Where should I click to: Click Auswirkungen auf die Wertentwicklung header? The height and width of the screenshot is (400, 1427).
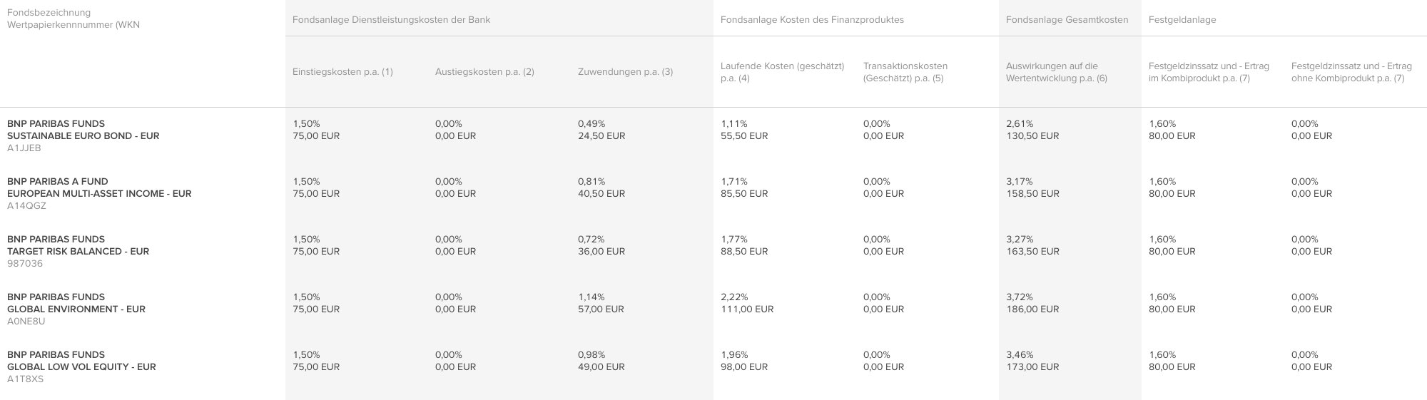tap(1057, 72)
